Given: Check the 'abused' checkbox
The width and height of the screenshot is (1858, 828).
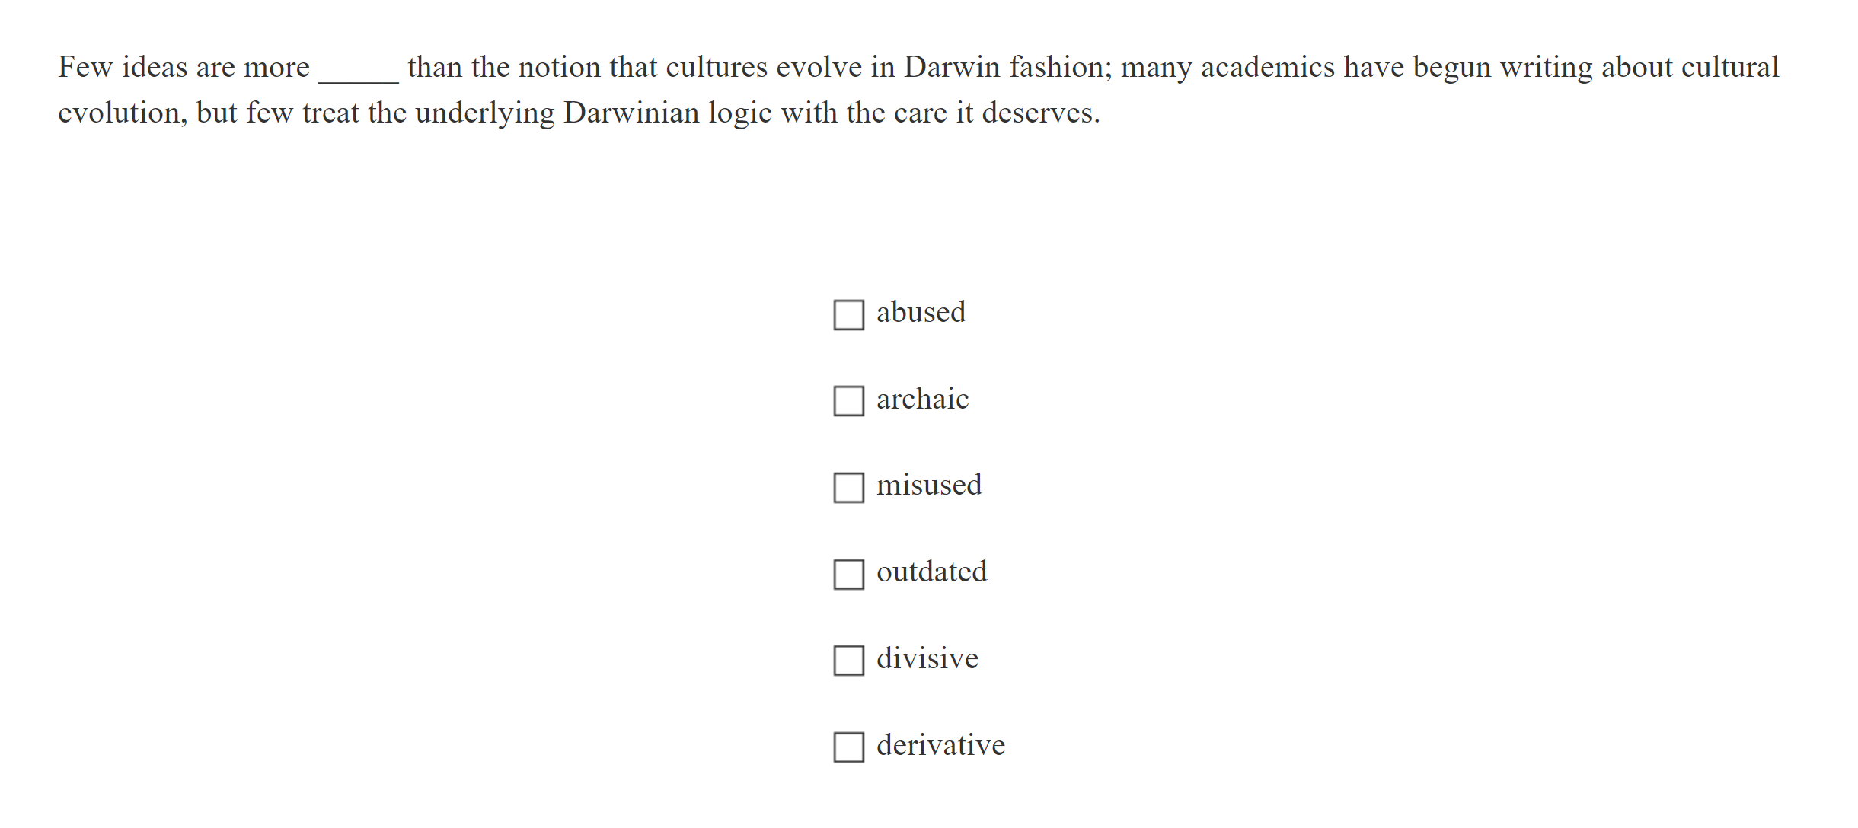Looking at the screenshot, I should [x=848, y=314].
